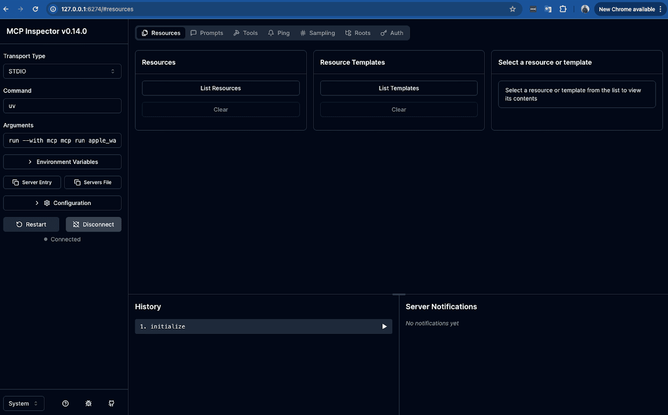
Task: Open the GitHub repository icon
Action: [x=112, y=404]
